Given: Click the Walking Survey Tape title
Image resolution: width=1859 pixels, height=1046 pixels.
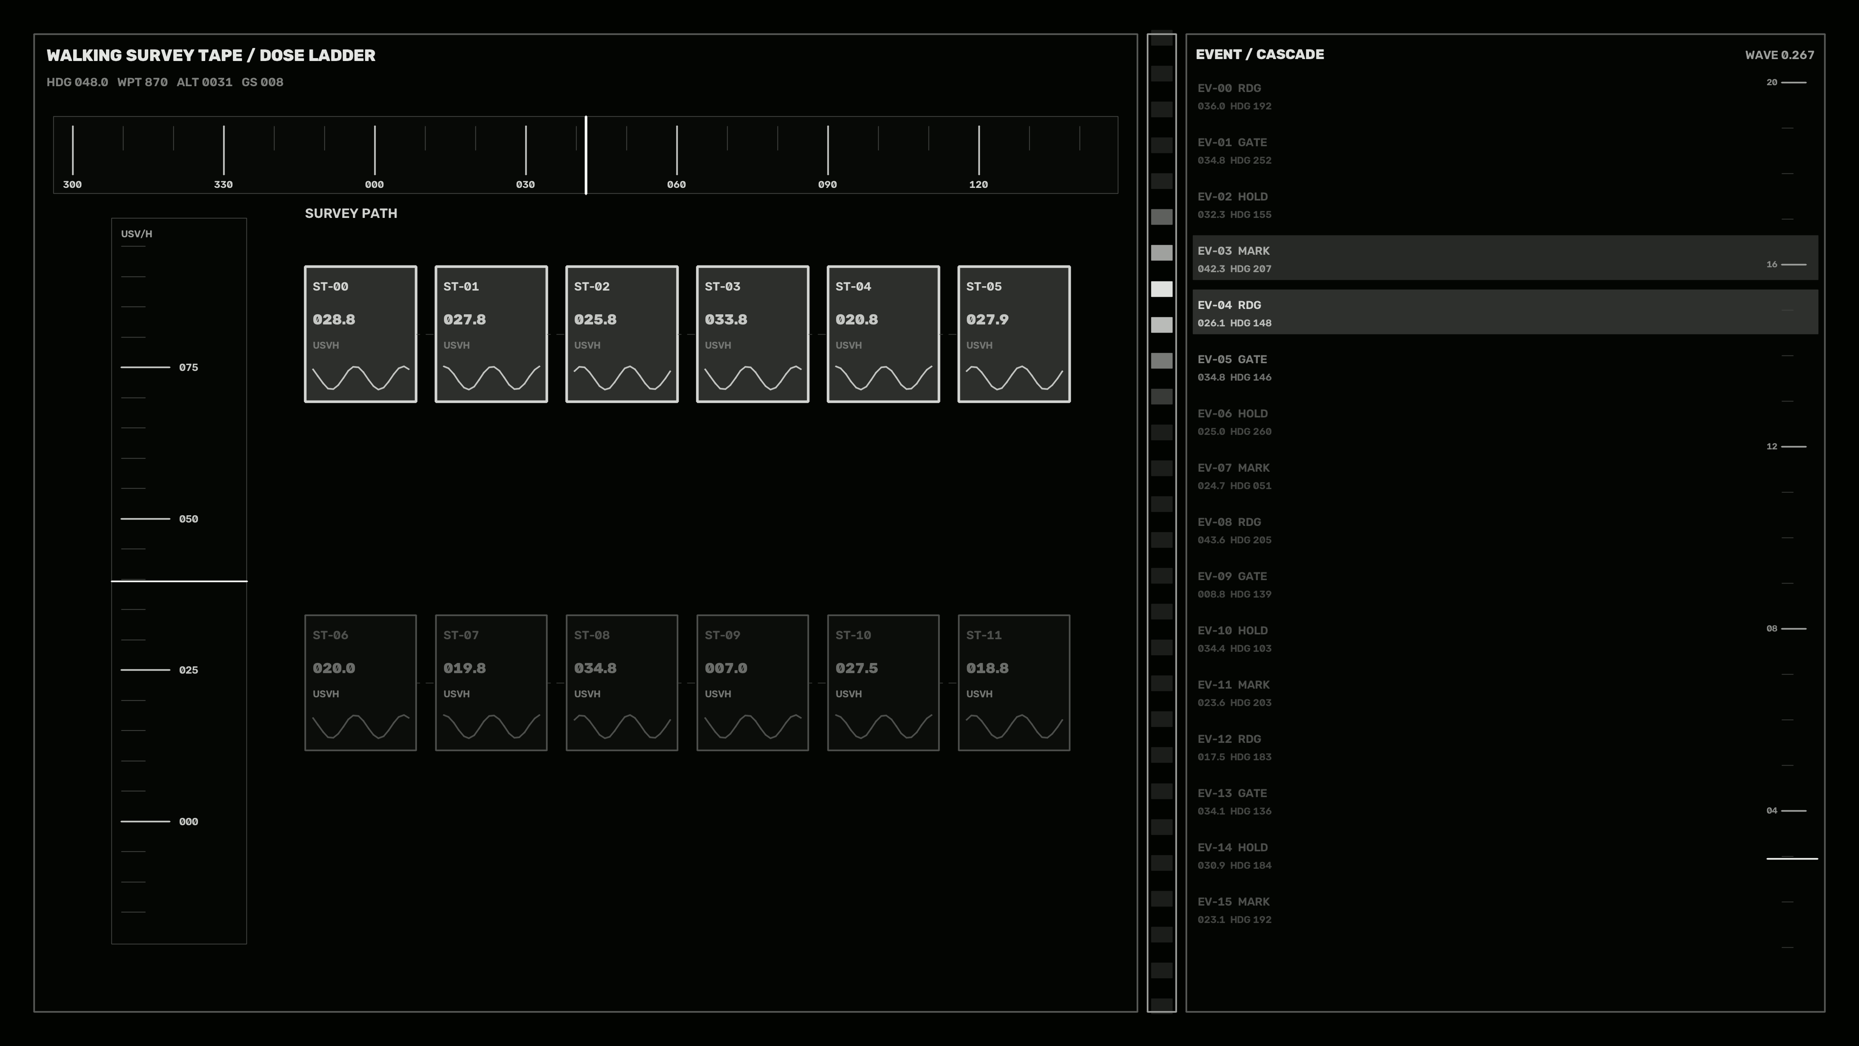Looking at the screenshot, I should point(211,56).
